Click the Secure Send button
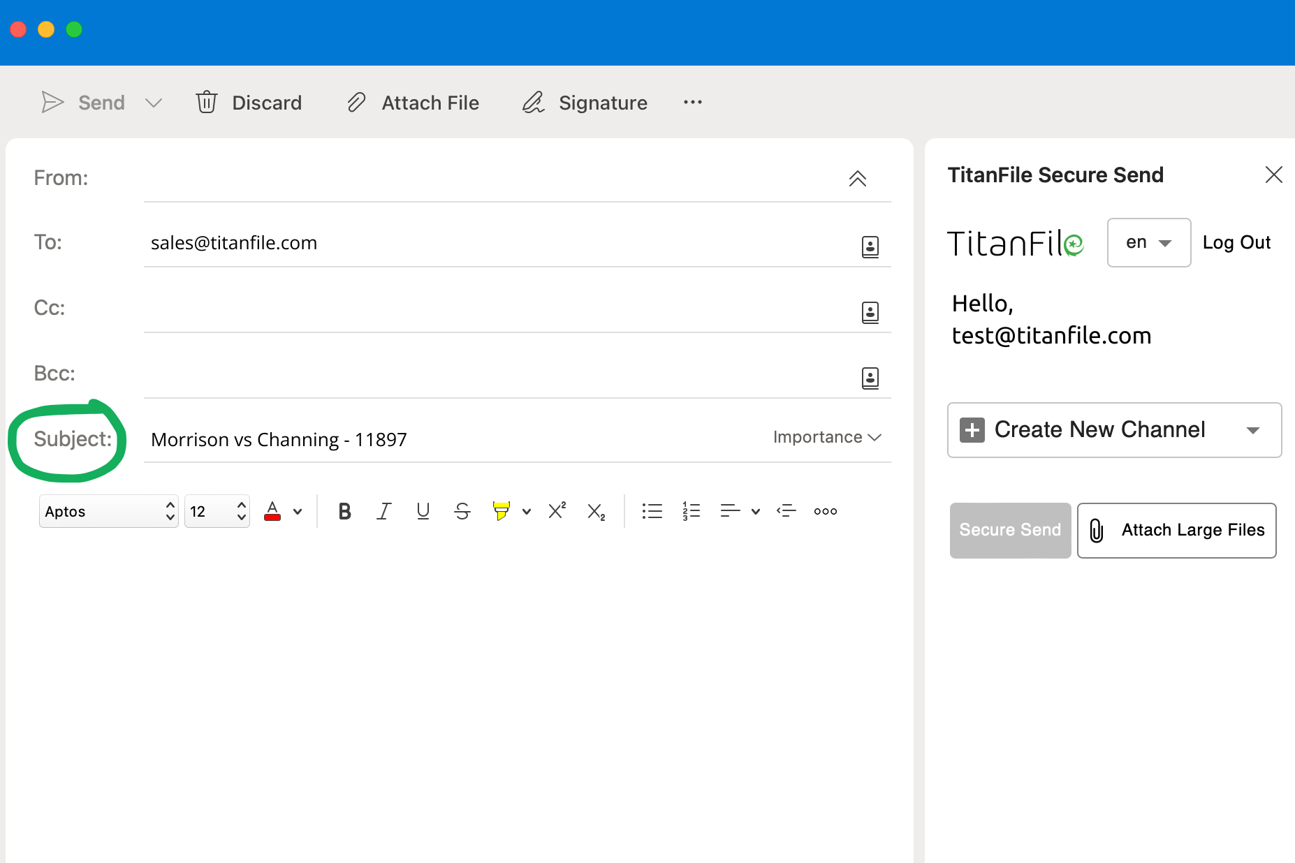This screenshot has height=863, width=1295. 1010,530
